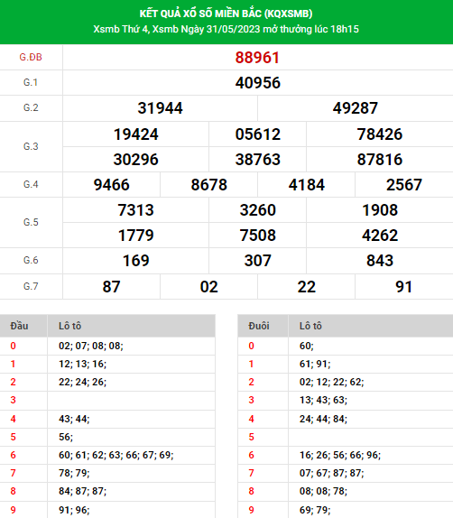Select first prize number 40956
The image size is (453, 518).
[257, 83]
